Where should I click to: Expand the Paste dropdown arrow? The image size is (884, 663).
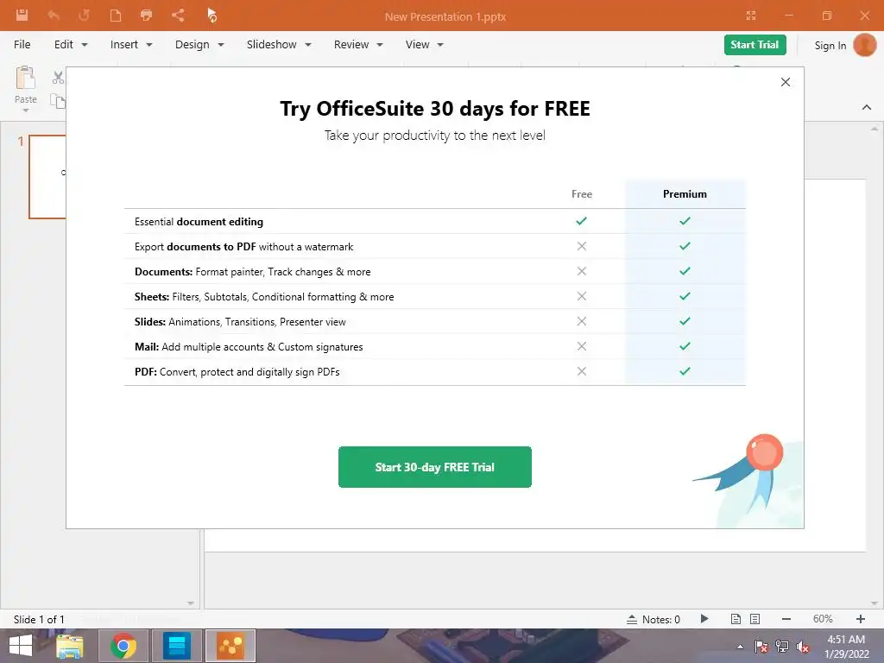[x=25, y=110]
